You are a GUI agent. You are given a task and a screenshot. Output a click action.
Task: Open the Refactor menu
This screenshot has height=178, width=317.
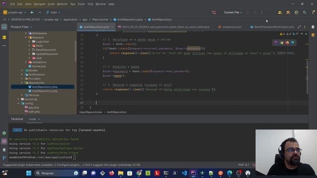62,4
